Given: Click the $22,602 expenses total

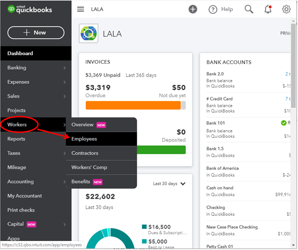Looking at the screenshot, I should coord(100,197).
